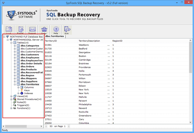
Task: Click table icon beside dbo.Shippers
Action: pyautogui.click(x=18, y=78)
